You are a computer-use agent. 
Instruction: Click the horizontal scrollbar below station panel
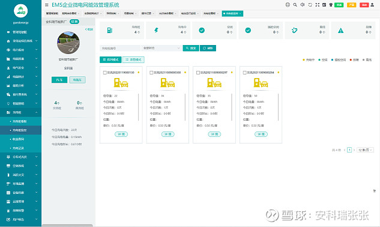click(x=67, y=226)
